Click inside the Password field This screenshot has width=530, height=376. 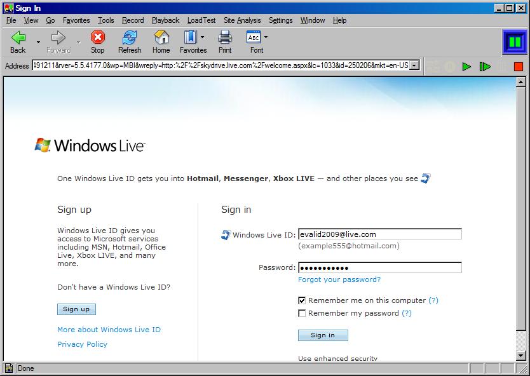378,267
